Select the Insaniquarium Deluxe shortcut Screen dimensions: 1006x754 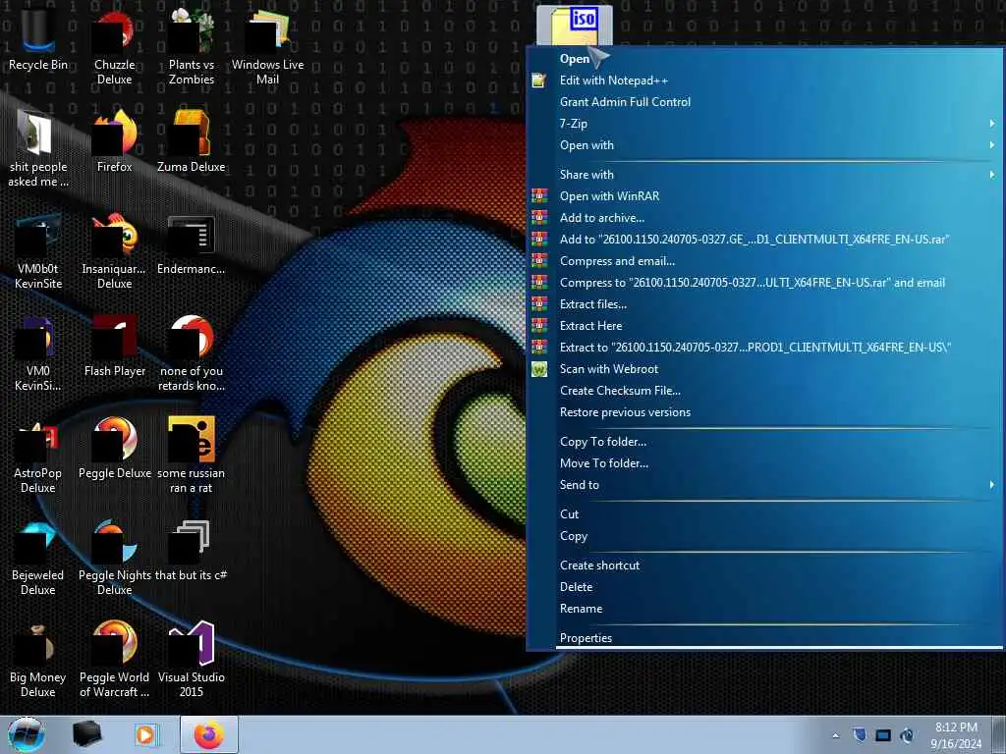114,251
